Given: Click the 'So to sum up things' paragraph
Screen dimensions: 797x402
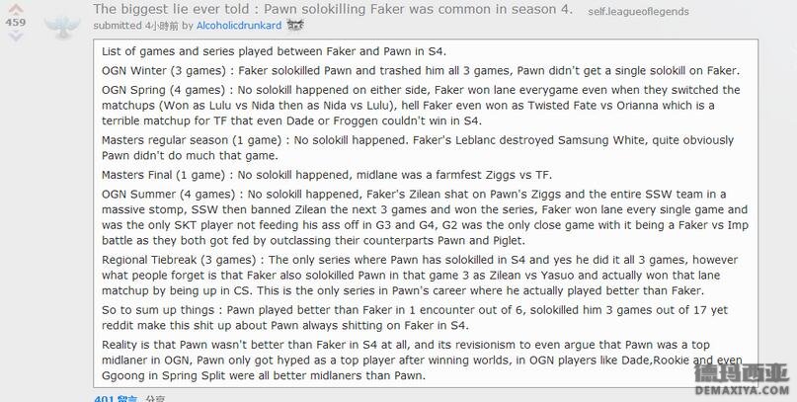Looking at the screenshot, I should tap(415, 318).
